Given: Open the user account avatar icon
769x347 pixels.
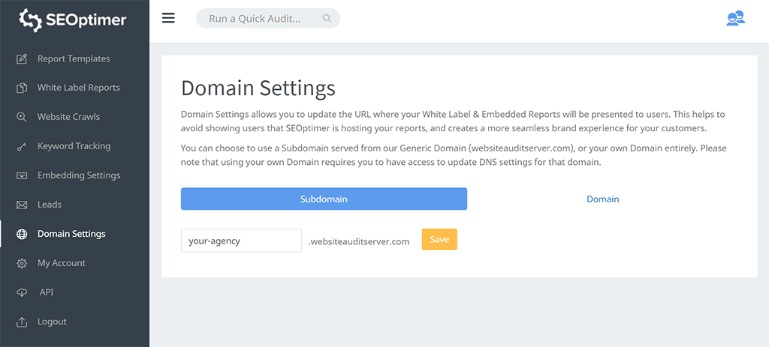Looking at the screenshot, I should click(734, 19).
